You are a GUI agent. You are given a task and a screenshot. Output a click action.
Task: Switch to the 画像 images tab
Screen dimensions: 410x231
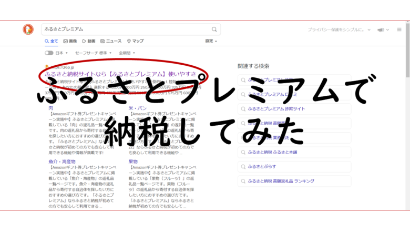70,41
